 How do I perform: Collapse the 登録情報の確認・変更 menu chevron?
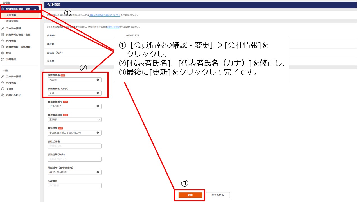(x=35, y=9)
